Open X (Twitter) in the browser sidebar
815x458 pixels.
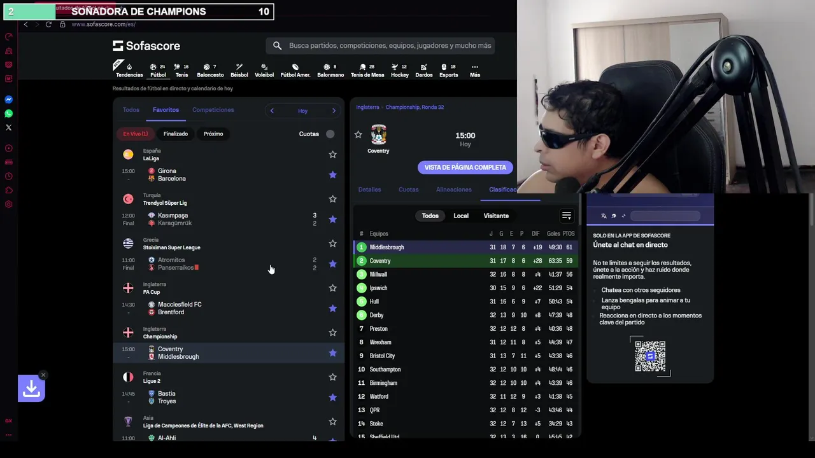[x=9, y=128]
